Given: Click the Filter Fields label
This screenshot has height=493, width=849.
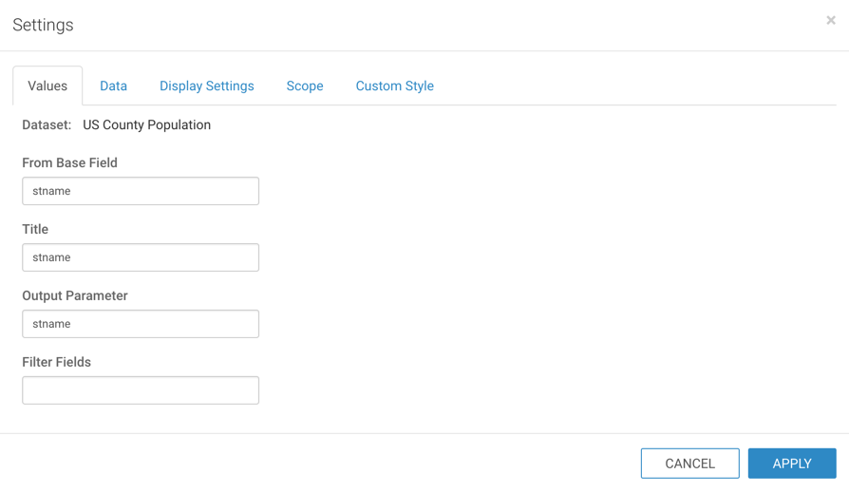Looking at the screenshot, I should pos(57,362).
